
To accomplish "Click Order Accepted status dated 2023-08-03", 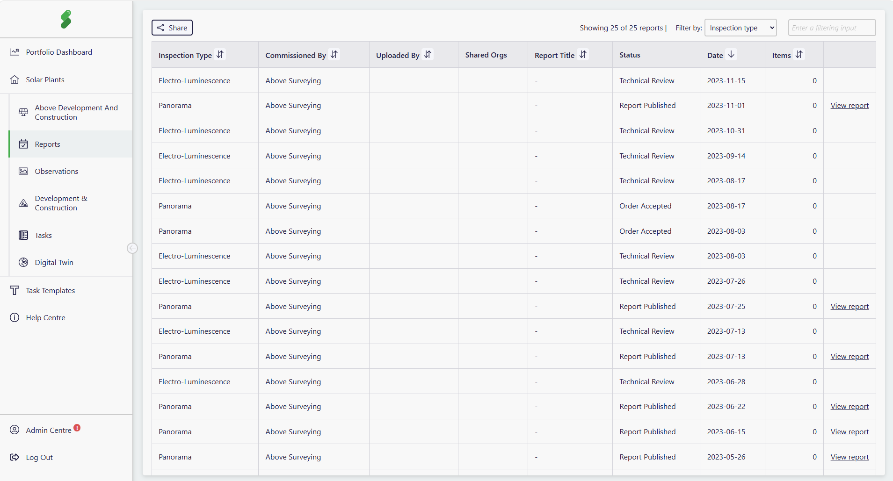I will (x=645, y=231).
